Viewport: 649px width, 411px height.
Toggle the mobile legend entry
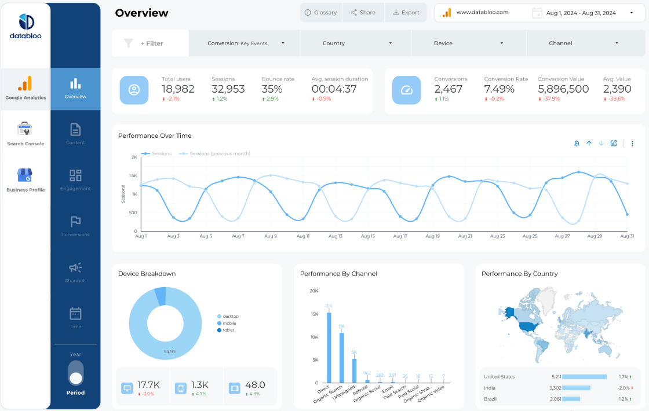[227, 324]
